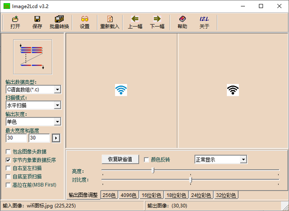
Task: Switch to the 18位彩色 tab
Action: (x=176, y=195)
